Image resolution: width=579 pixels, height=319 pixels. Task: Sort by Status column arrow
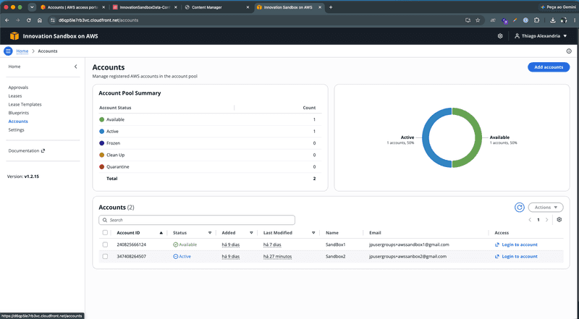pyautogui.click(x=210, y=233)
